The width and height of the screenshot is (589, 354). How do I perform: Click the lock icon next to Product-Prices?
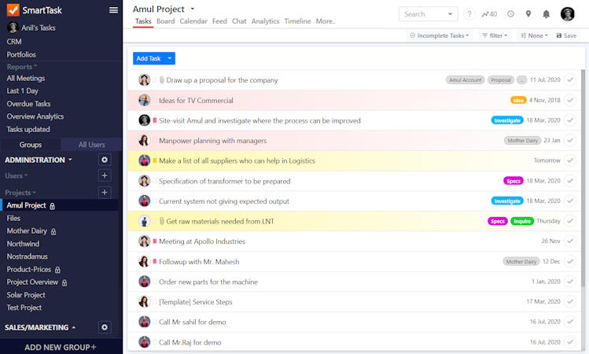pyautogui.click(x=57, y=270)
